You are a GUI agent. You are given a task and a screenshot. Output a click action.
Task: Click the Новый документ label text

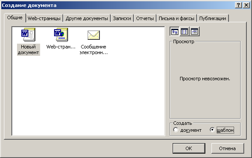pyautogui.click(x=28, y=50)
